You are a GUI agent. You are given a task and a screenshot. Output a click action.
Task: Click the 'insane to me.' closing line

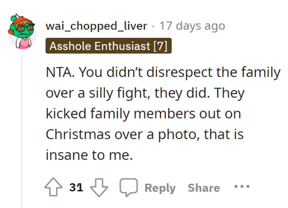[x=89, y=155]
